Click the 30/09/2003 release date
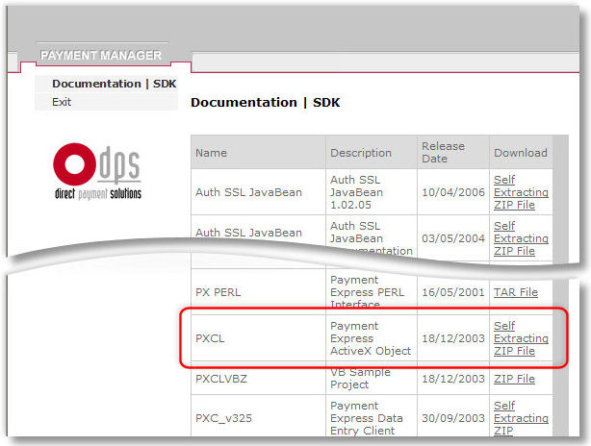The image size is (591, 446). tap(453, 418)
